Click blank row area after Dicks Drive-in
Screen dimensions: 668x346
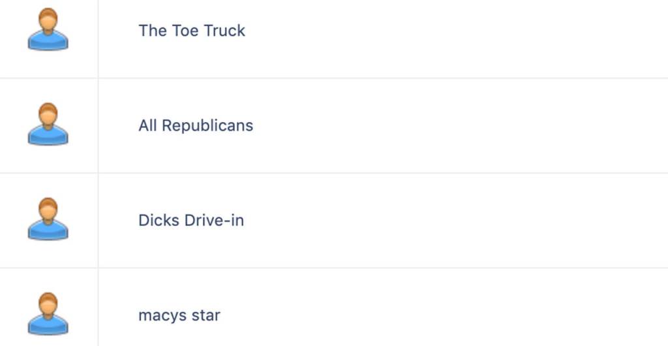coord(457,220)
